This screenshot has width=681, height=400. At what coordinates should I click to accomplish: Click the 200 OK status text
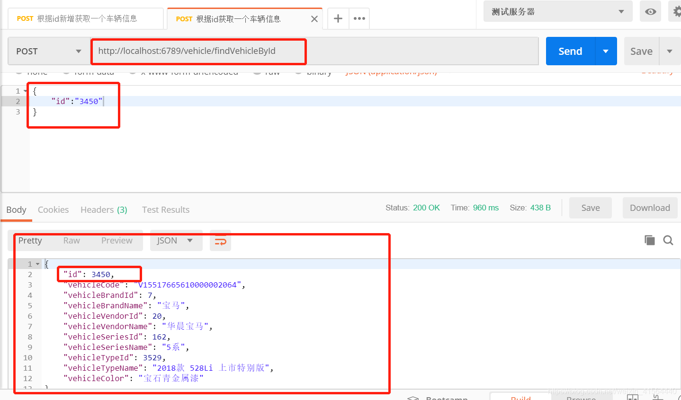pos(426,208)
